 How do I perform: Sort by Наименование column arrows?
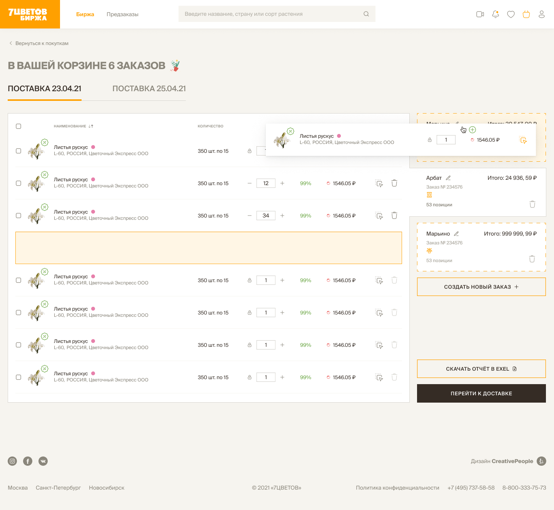91,126
